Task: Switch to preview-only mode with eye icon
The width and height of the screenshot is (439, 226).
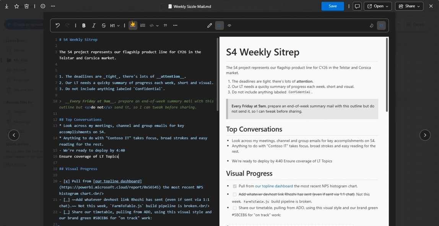Action: (x=229, y=26)
